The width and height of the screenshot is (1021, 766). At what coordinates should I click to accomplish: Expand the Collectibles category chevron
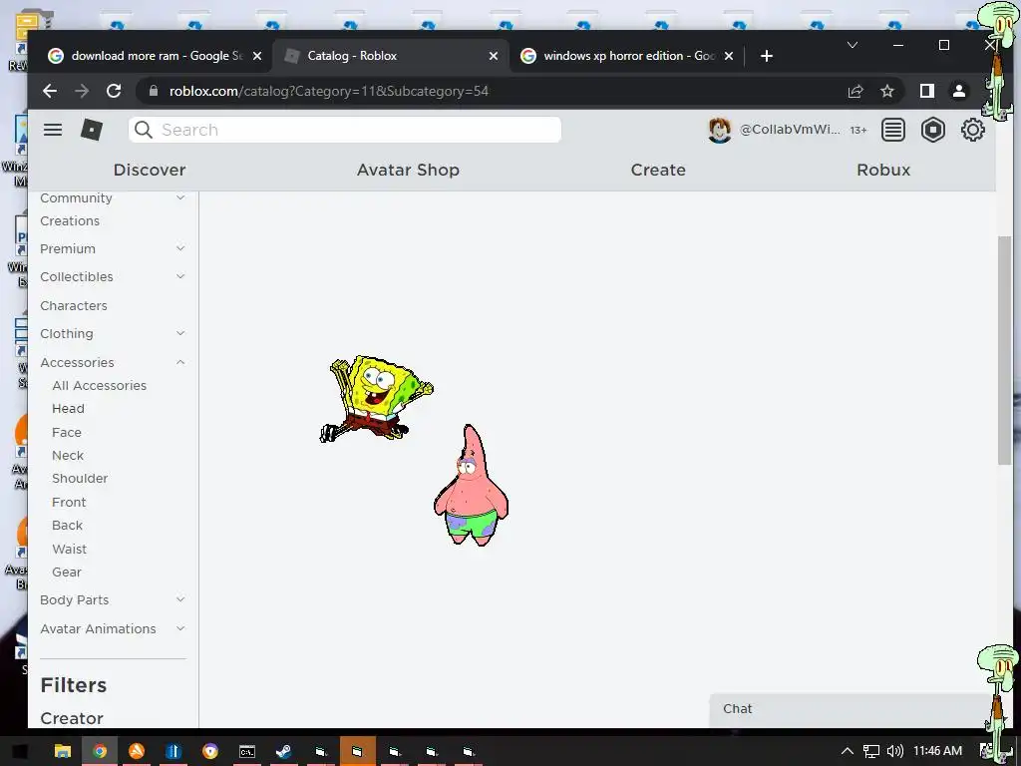[x=180, y=276]
